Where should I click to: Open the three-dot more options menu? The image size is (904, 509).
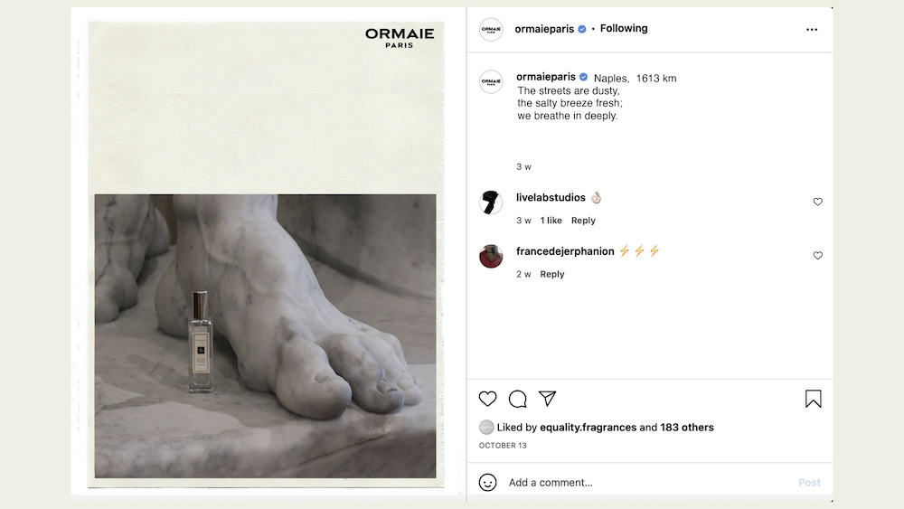812,30
